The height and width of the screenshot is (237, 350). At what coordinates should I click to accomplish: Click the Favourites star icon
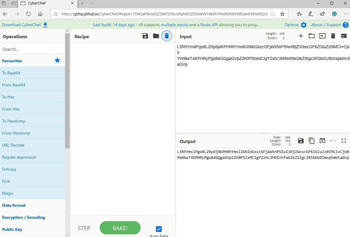[57, 60]
